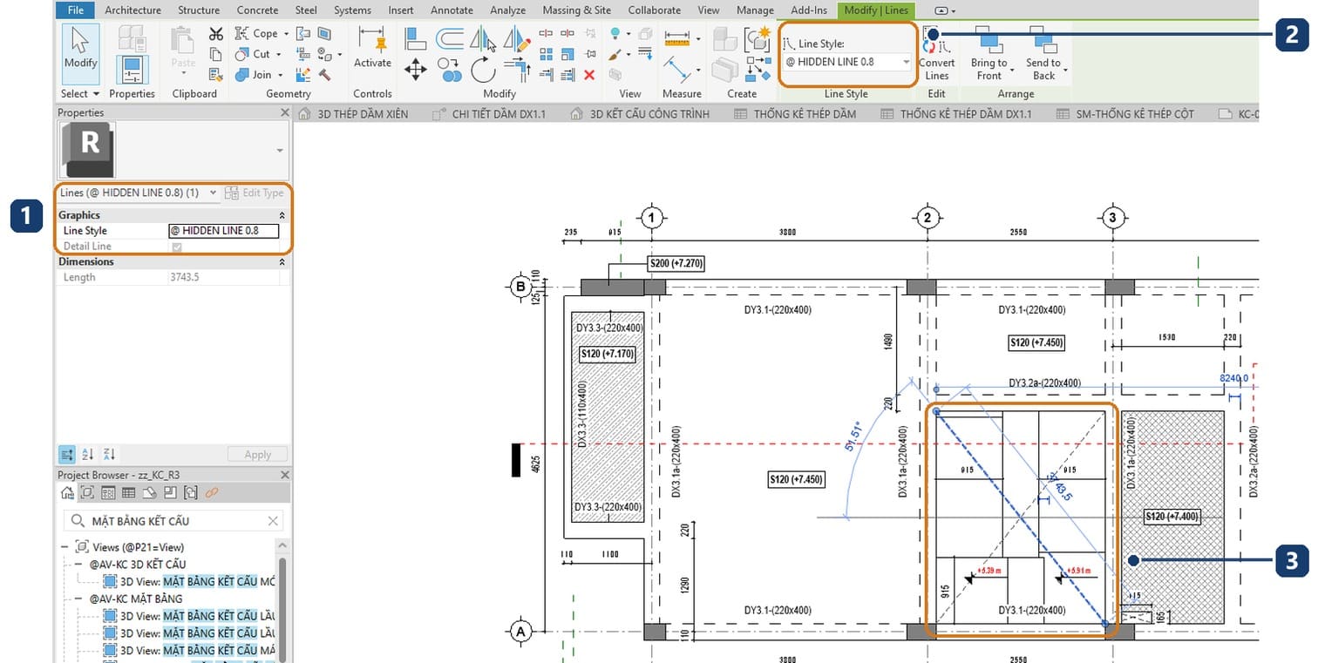Toggle categorized properties view button
The width and height of the screenshot is (1325, 663).
click(x=67, y=454)
